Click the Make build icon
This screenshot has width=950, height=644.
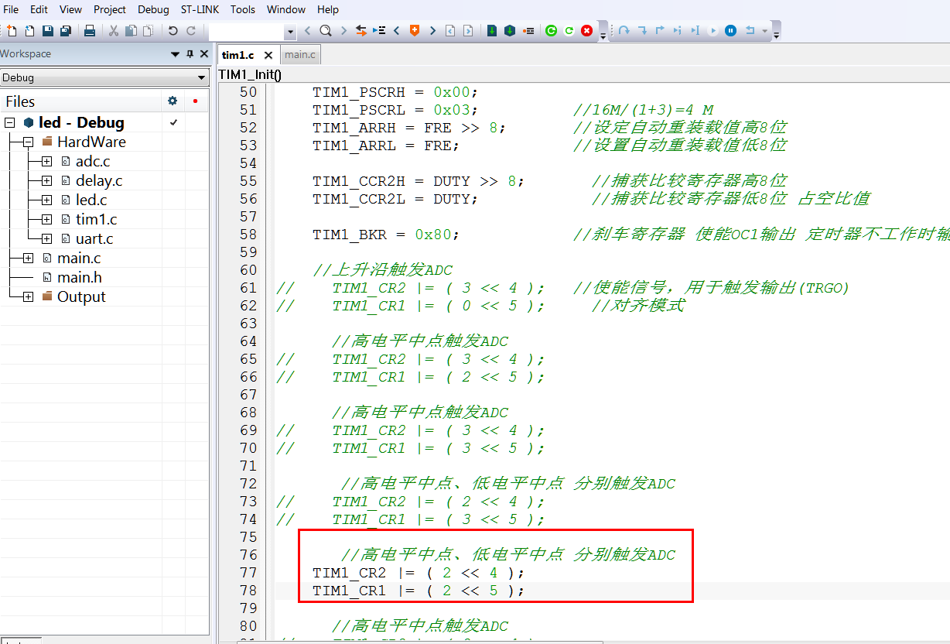coord(510,31)
